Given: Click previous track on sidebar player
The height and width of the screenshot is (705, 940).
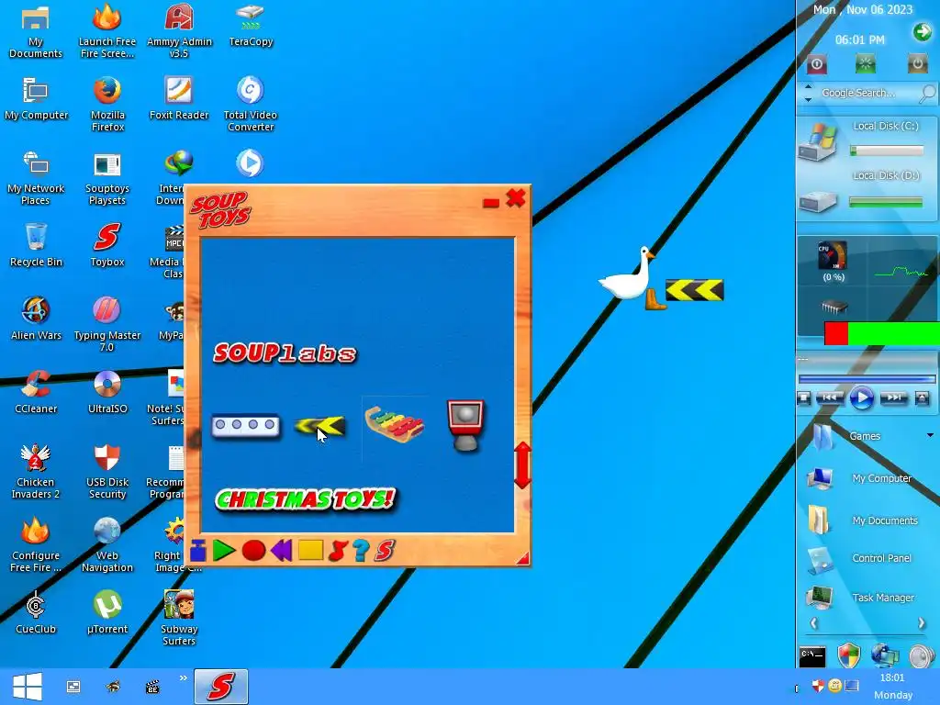Looking at the screenshot, I should pyautogui.click(x=830, y=397).
